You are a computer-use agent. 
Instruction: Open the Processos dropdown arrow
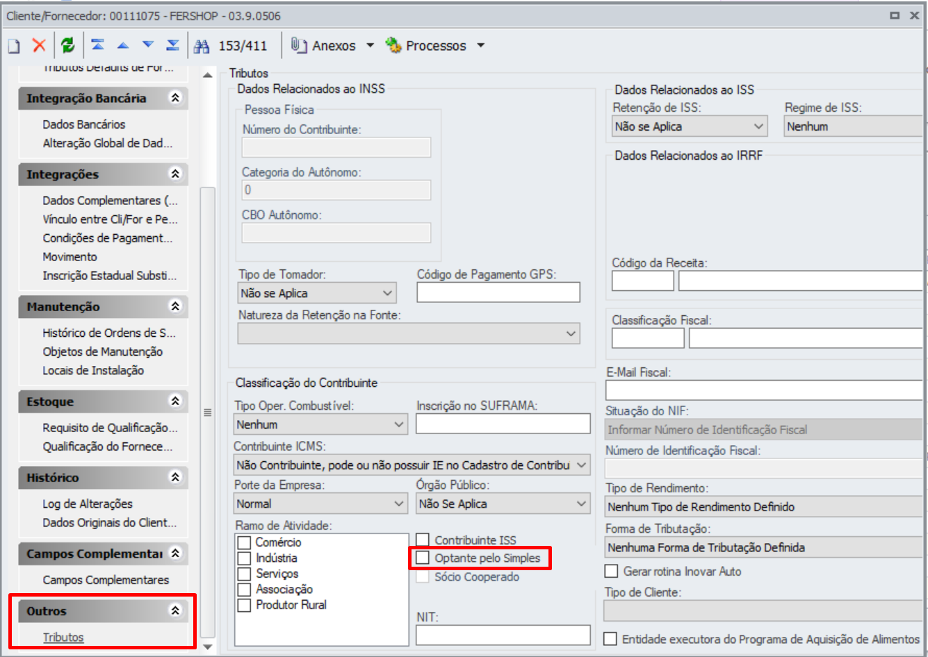pos(480,46)
